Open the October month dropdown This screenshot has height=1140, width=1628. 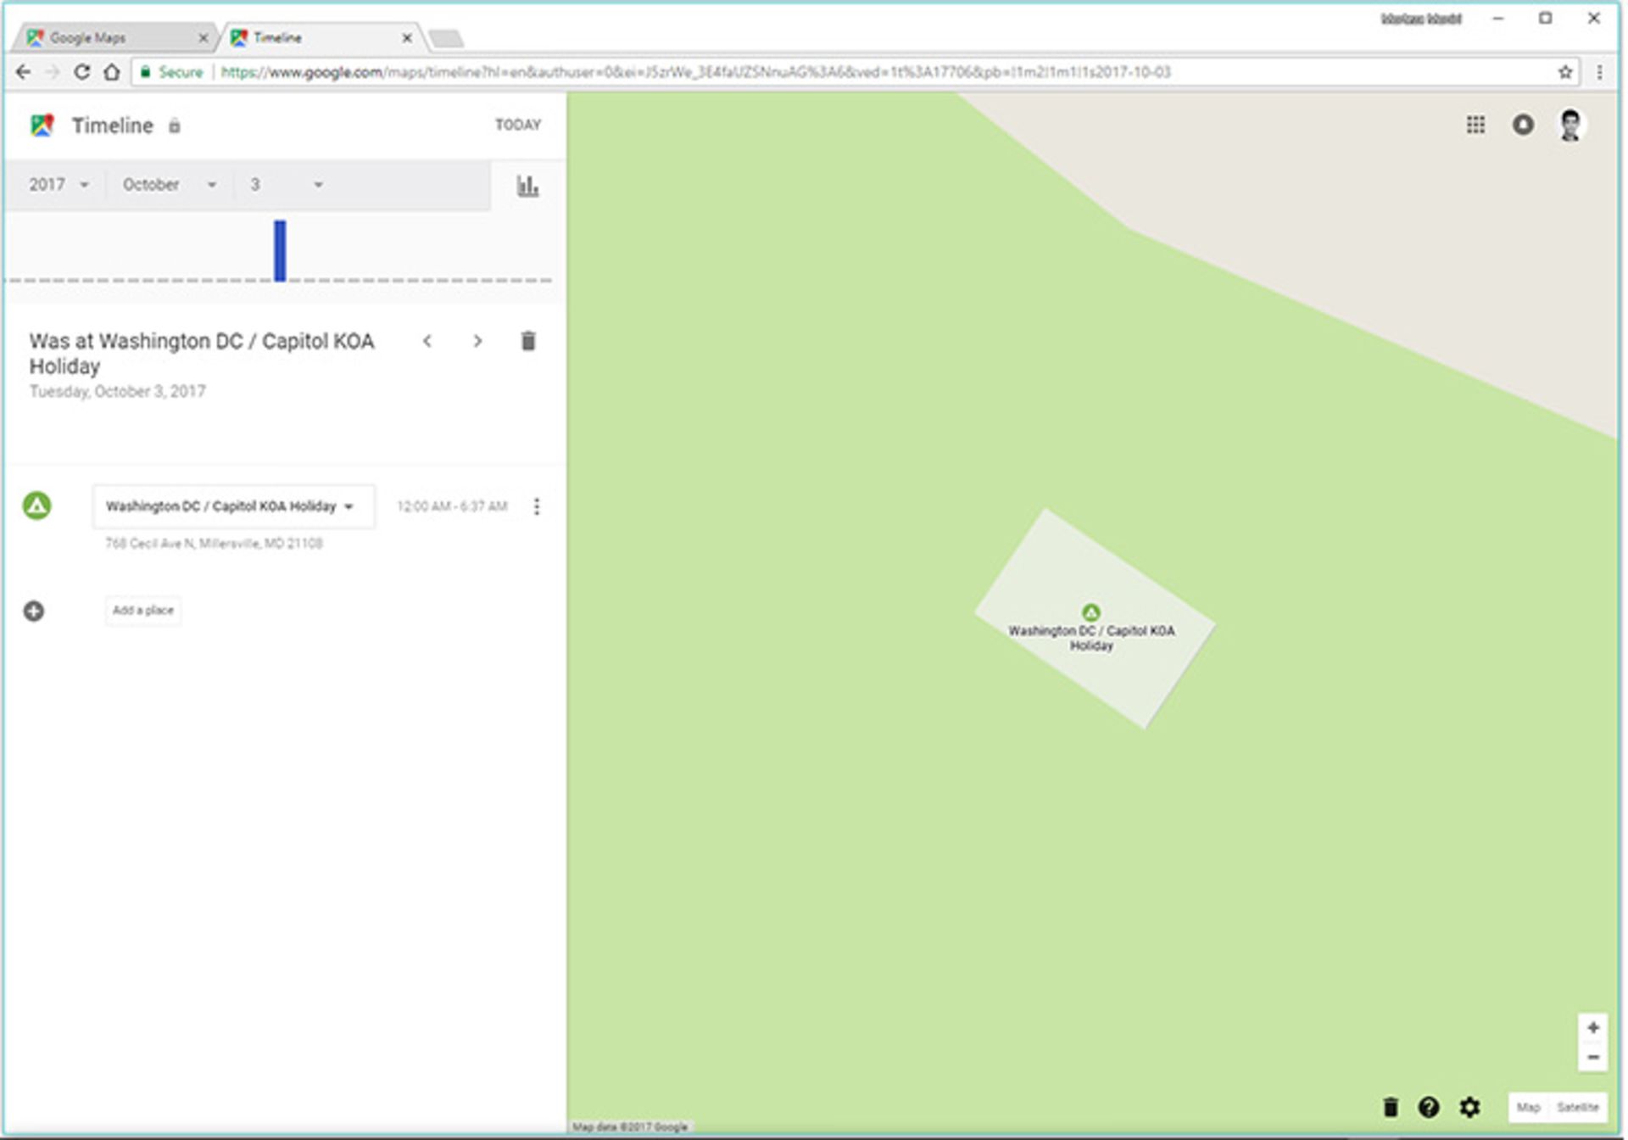pyautogui.click(x=170, y=185)
